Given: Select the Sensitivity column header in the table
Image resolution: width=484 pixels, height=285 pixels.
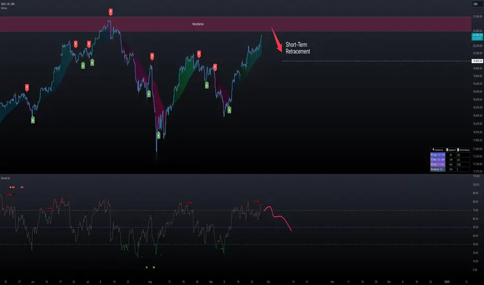Looking at the screenshot, I should click(438, 150).
